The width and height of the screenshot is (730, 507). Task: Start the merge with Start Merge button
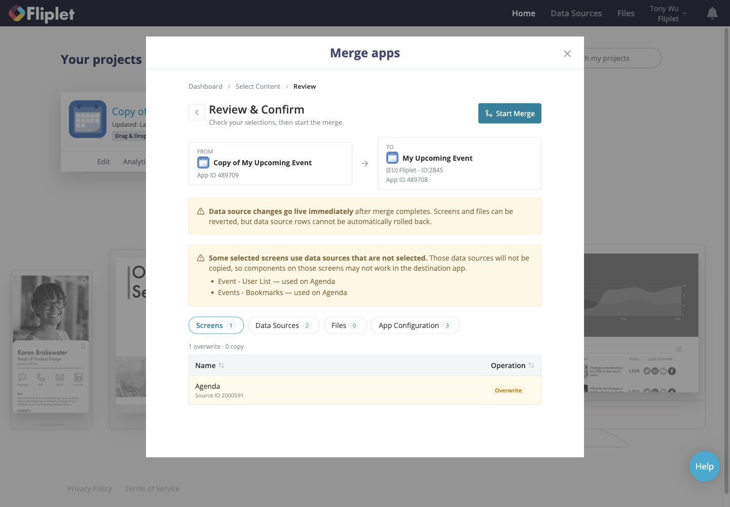(x=509, y=114)
